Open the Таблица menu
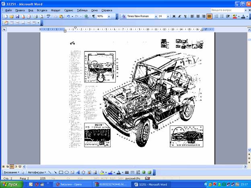The image size is (251, 188). tap(82, 10)
